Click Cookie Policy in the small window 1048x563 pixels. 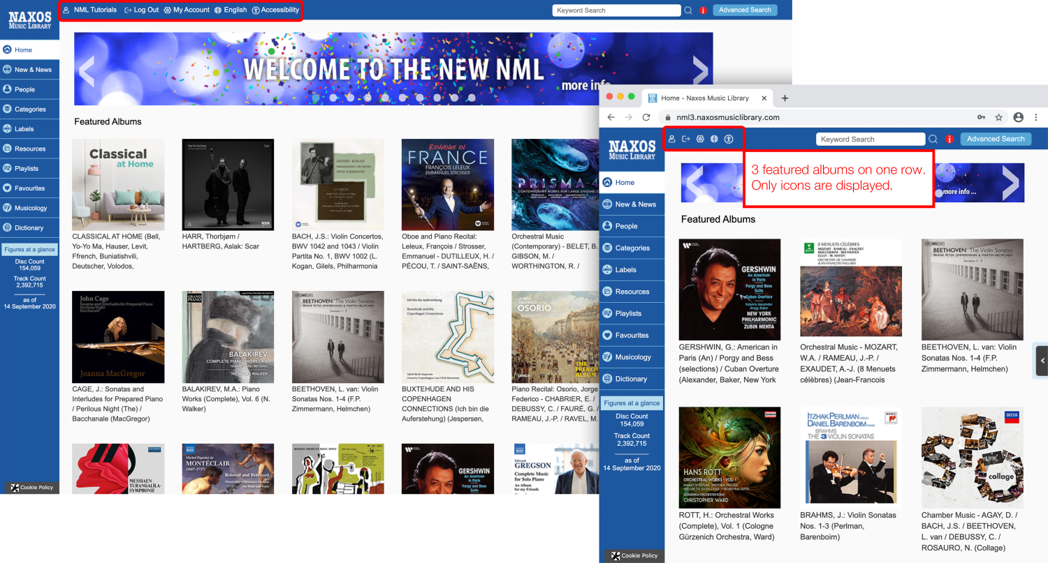634,556
